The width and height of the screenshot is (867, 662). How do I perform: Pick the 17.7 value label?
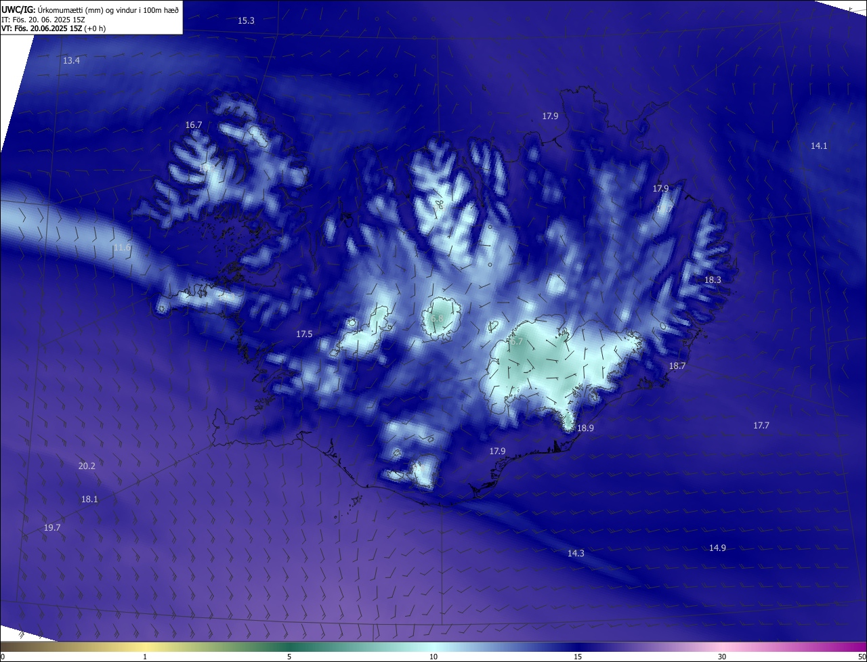761,426
